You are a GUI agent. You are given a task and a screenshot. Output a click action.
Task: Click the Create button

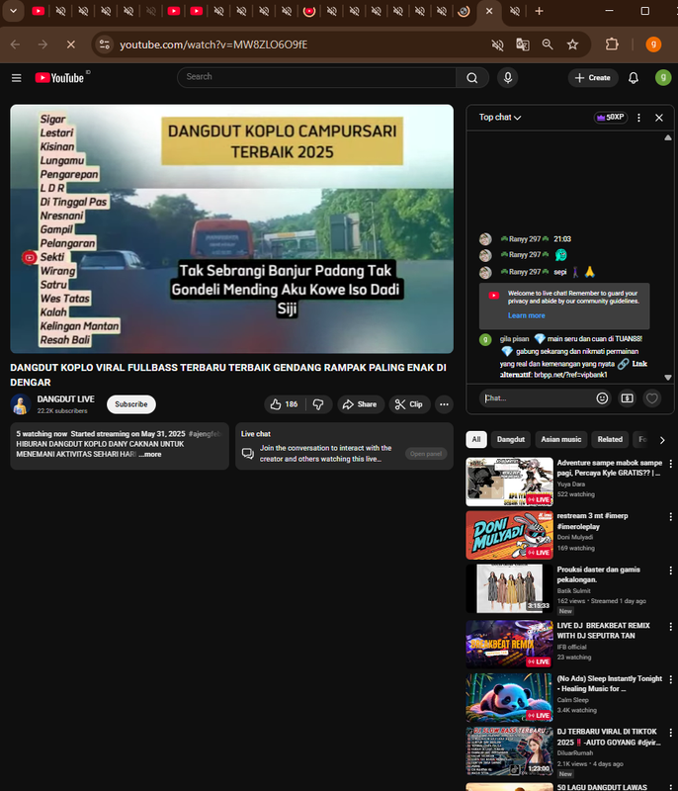click(593, 78)
